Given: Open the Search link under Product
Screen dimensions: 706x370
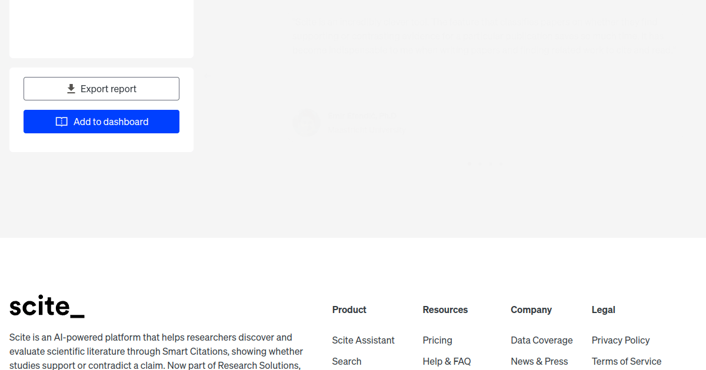Looking at the screenshot, I should 347,361.
